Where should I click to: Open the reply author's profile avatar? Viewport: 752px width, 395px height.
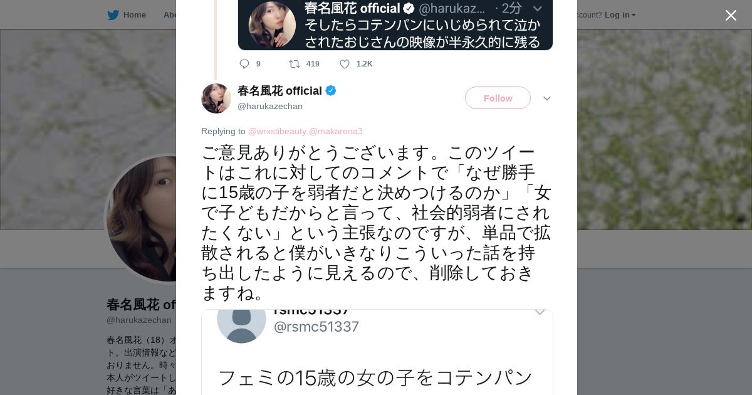[x=216, y=98]
